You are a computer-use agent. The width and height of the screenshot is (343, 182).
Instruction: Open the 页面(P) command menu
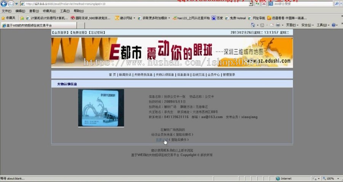click(292, 25)
